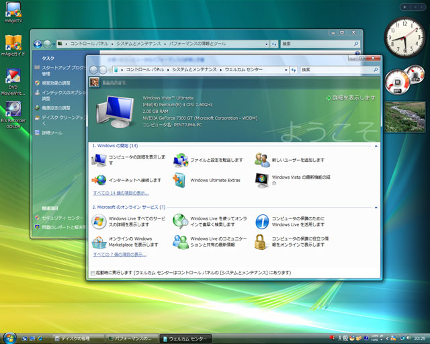The image size is (430, 344).
Task: Open Windows Vista の最新機能の紹介 item
Action: coord(292,180)
